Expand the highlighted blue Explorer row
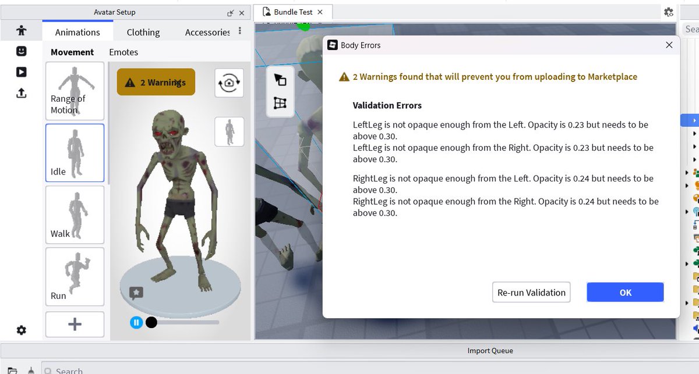 [x=694, y=120]
